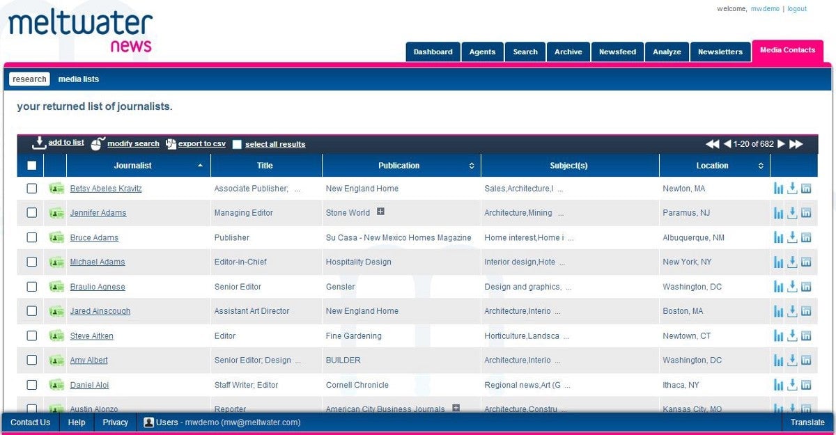Download contact icon for Braulio Agnese row

[792, 287]
